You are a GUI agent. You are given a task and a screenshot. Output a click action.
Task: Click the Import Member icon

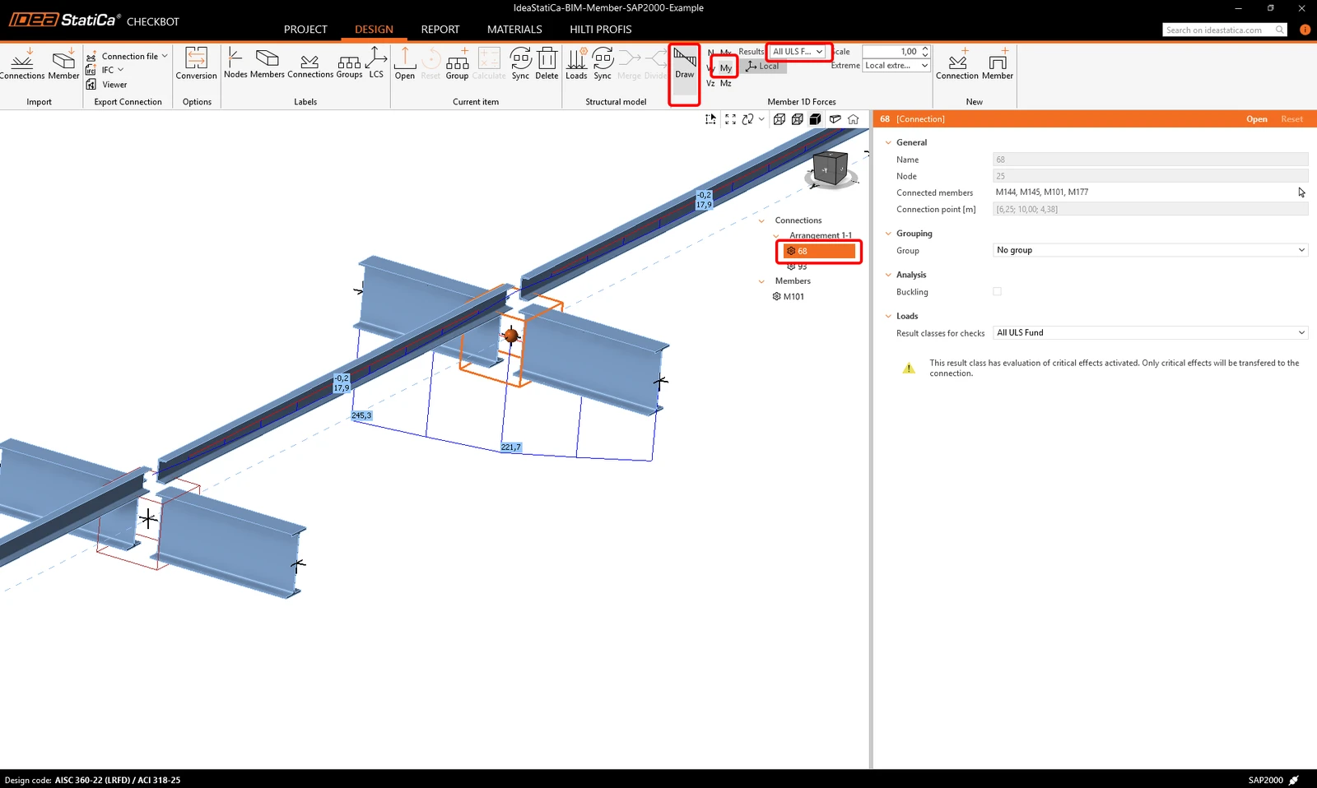(63, 64)
